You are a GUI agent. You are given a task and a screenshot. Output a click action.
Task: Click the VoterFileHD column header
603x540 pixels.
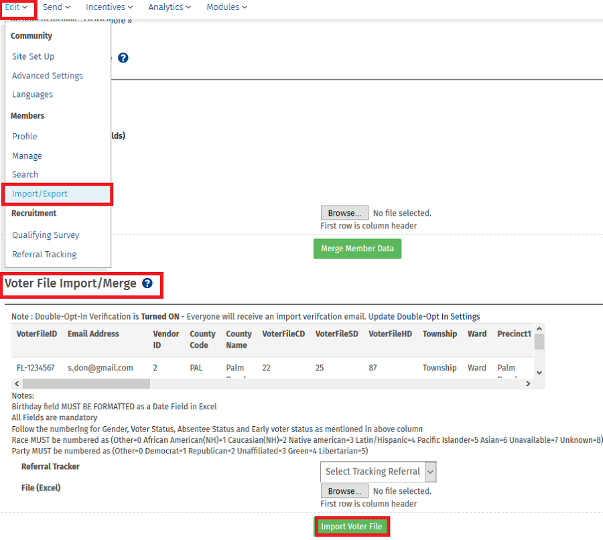390,334
